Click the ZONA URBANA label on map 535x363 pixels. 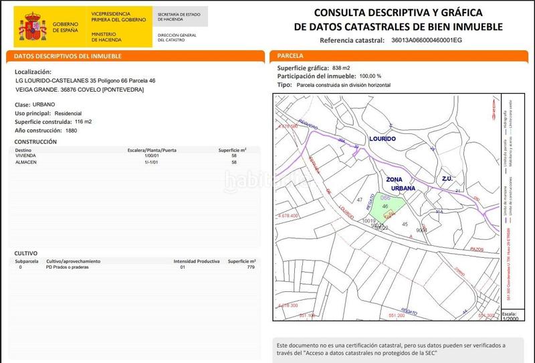coord(403,184)
